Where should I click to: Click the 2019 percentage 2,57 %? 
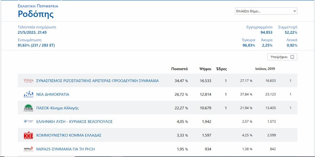pos(247,122)
